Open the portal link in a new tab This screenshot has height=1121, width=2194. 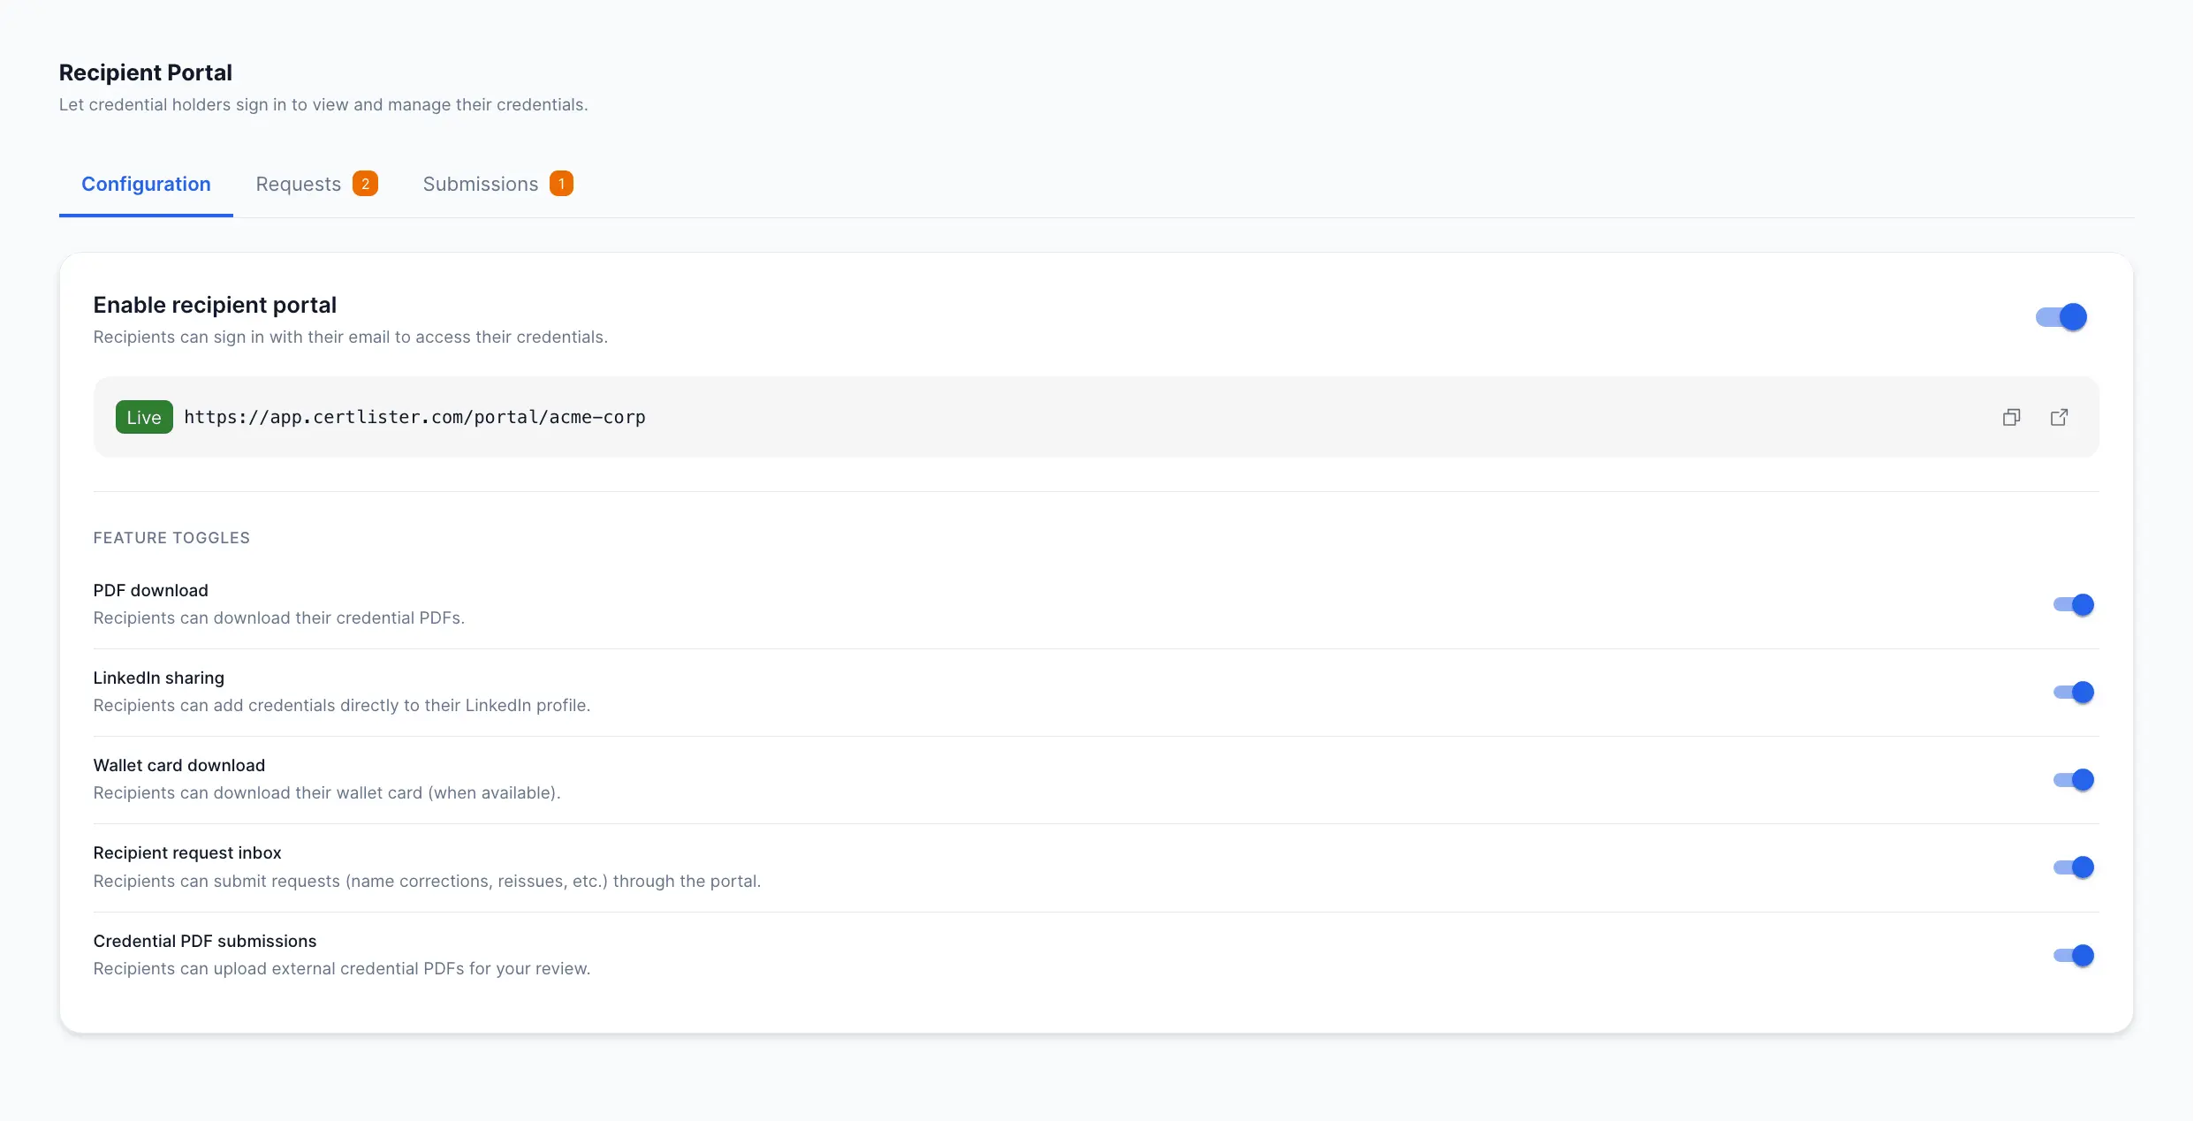pos(2060,416)
